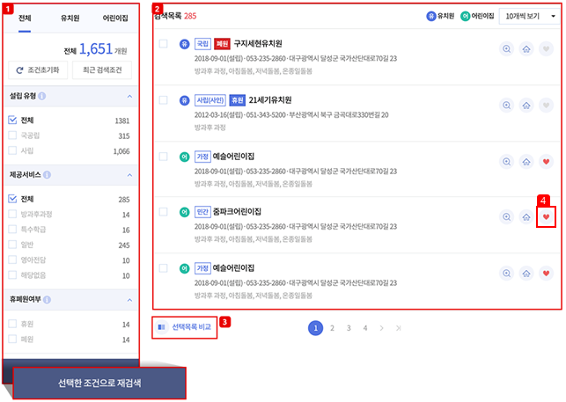This screenshot has height=402, width=566.
Task: Click the magnifier icon for 중파크어린이집
Action: point(506,216)
